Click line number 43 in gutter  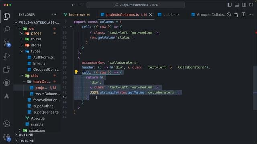coord(65,97)
